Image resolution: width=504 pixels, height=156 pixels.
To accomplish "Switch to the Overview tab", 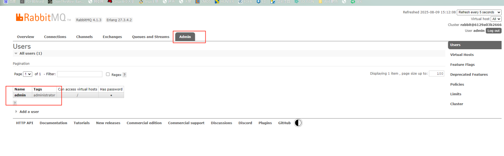I will coord(26,37).
